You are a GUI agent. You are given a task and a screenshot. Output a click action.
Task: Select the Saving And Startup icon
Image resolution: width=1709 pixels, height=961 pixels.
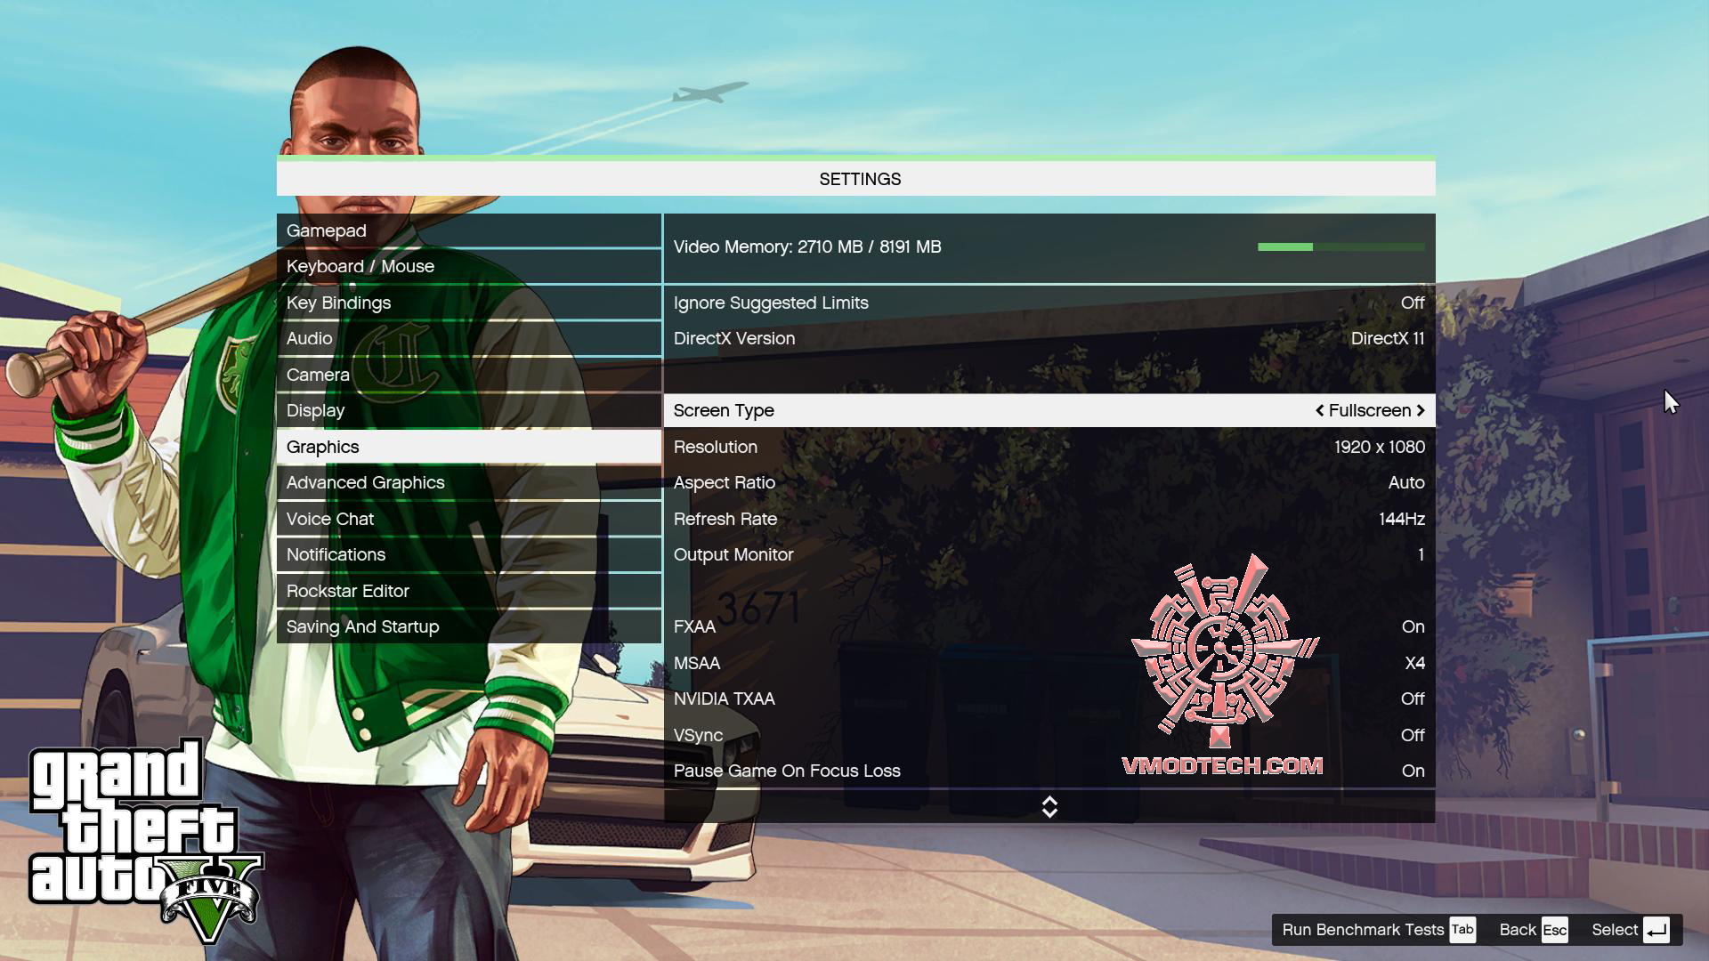coord(362,626)
